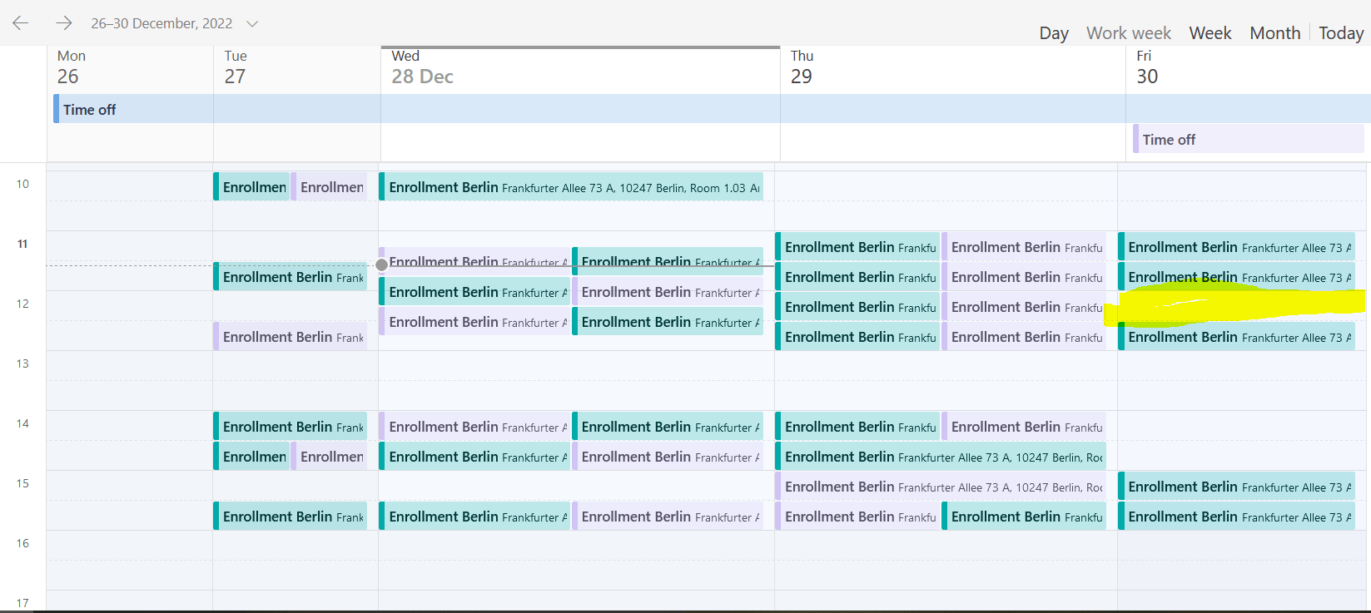Open Thursday 11:00 teal Enrollment Berlin event

click(857, 247)
